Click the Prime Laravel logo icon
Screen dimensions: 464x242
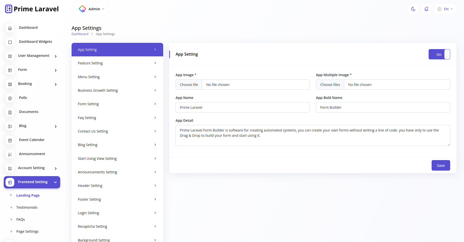tap(8, 9)
